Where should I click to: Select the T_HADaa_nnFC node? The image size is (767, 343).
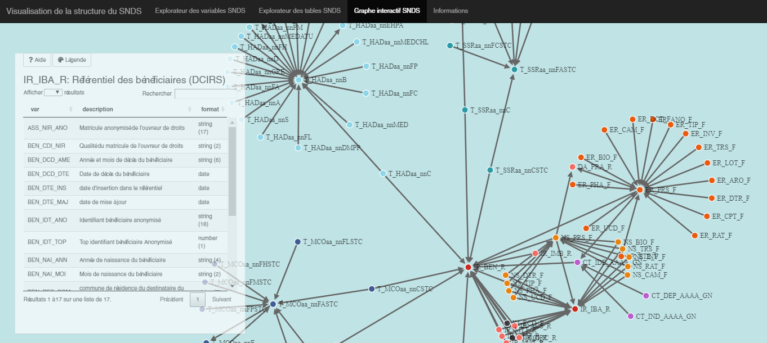[x=365, y=93]
